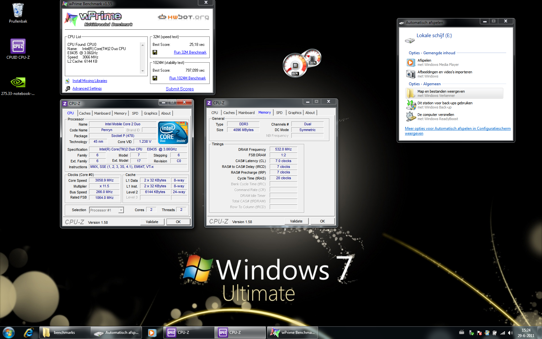Choose De computer versnellen with ReadyBoost
Image resolution: width=542 pixels, height=339 pixels.
(455, 117)
